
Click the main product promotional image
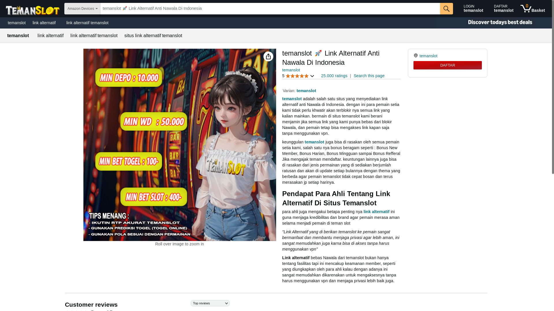click(180, 145)
